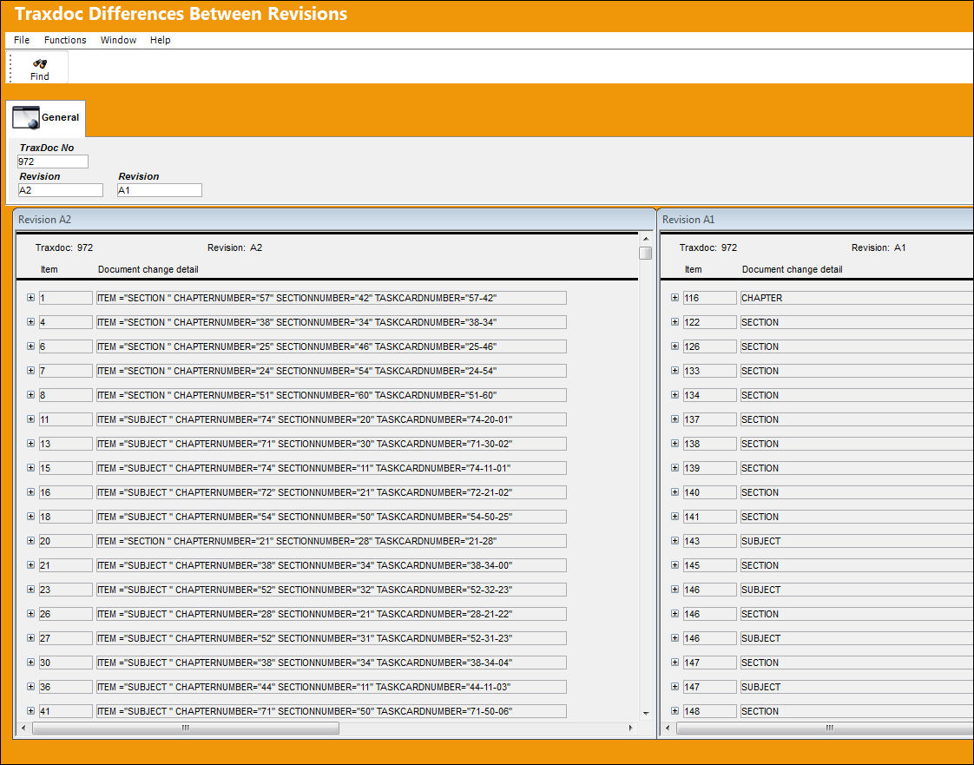
Task: Expand item 137 in Revision A1 list
Action: pyautogui.click(x=675, y=419)
